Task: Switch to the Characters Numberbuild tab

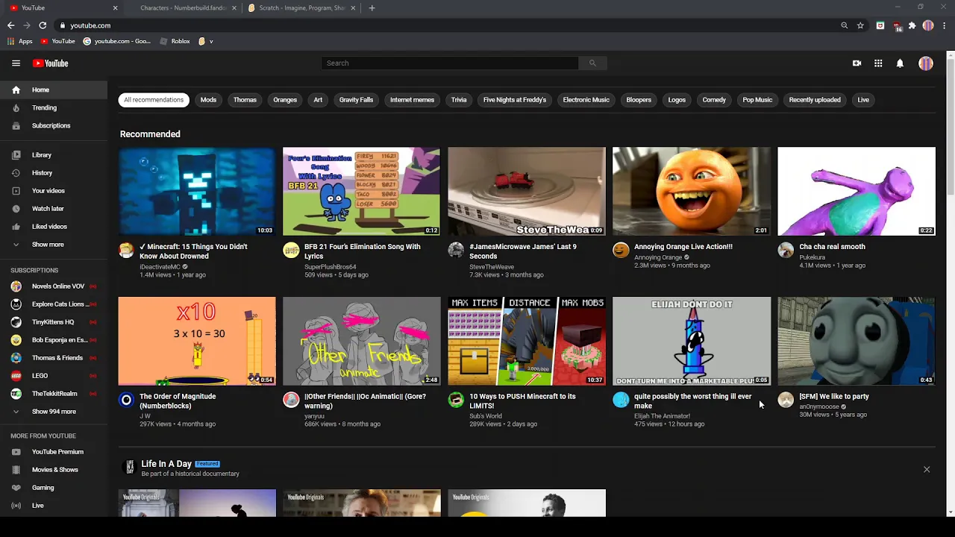Action: click(183, 7)
